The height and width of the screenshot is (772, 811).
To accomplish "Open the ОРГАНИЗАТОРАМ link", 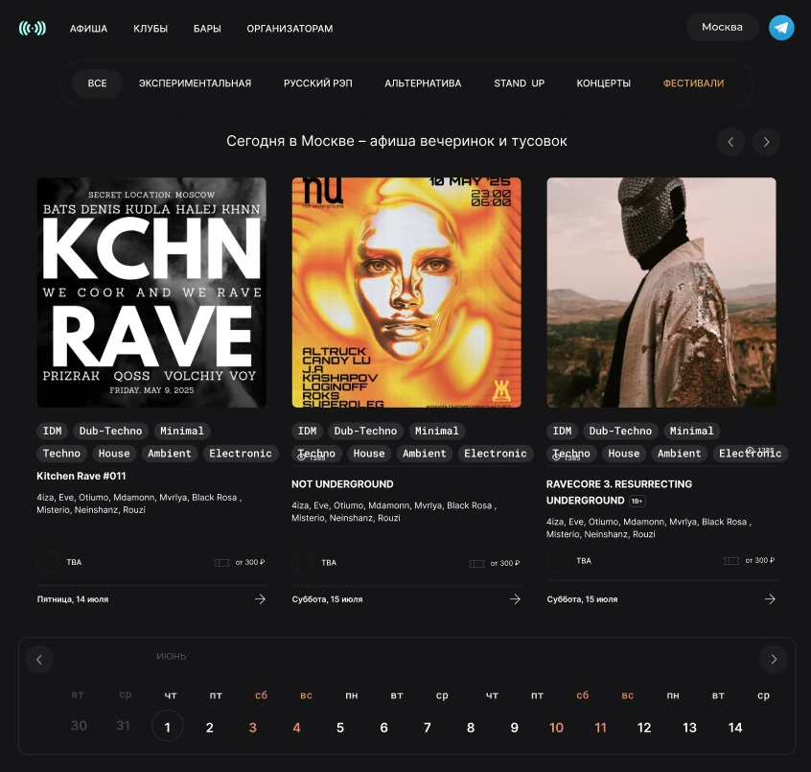I will pyautogui.click(x=290, y=29).
